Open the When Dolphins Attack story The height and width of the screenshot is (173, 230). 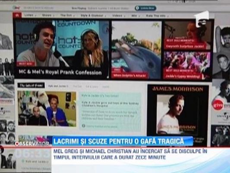coord(129,76)
